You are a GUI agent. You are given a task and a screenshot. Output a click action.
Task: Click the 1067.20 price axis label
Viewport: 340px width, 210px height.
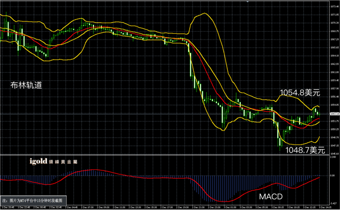click(x=334, y=40)
